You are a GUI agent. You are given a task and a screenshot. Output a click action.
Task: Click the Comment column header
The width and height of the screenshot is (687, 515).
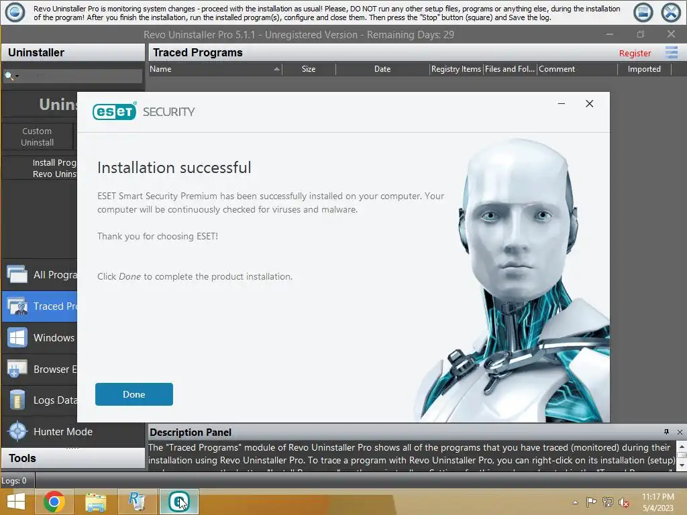(577, 69)
